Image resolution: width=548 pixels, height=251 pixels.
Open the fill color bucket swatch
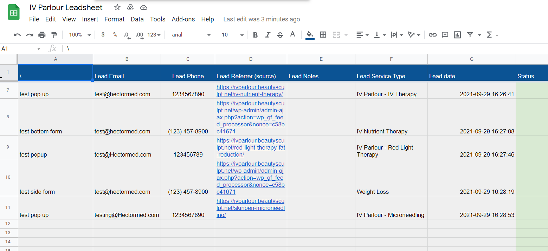click(310, 35)
